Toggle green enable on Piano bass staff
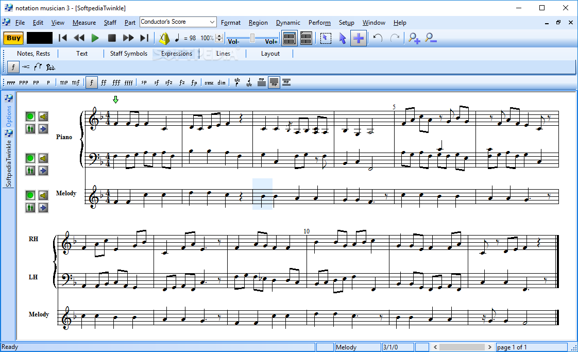Image resolution: width=578 pixels, height=352 pixels. (x=30, y=158)
